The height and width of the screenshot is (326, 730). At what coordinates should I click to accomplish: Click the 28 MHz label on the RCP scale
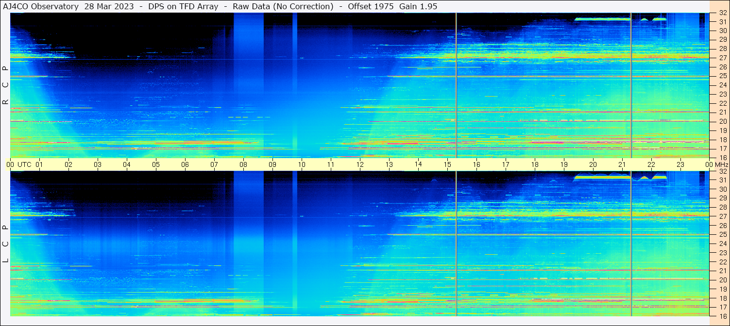click(x=723, y=49)
